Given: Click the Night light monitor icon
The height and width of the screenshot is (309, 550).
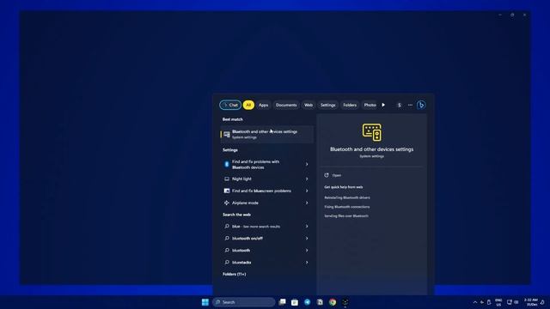Looking at the screenshot, I should pyautogui.click(x=227, y=179).
